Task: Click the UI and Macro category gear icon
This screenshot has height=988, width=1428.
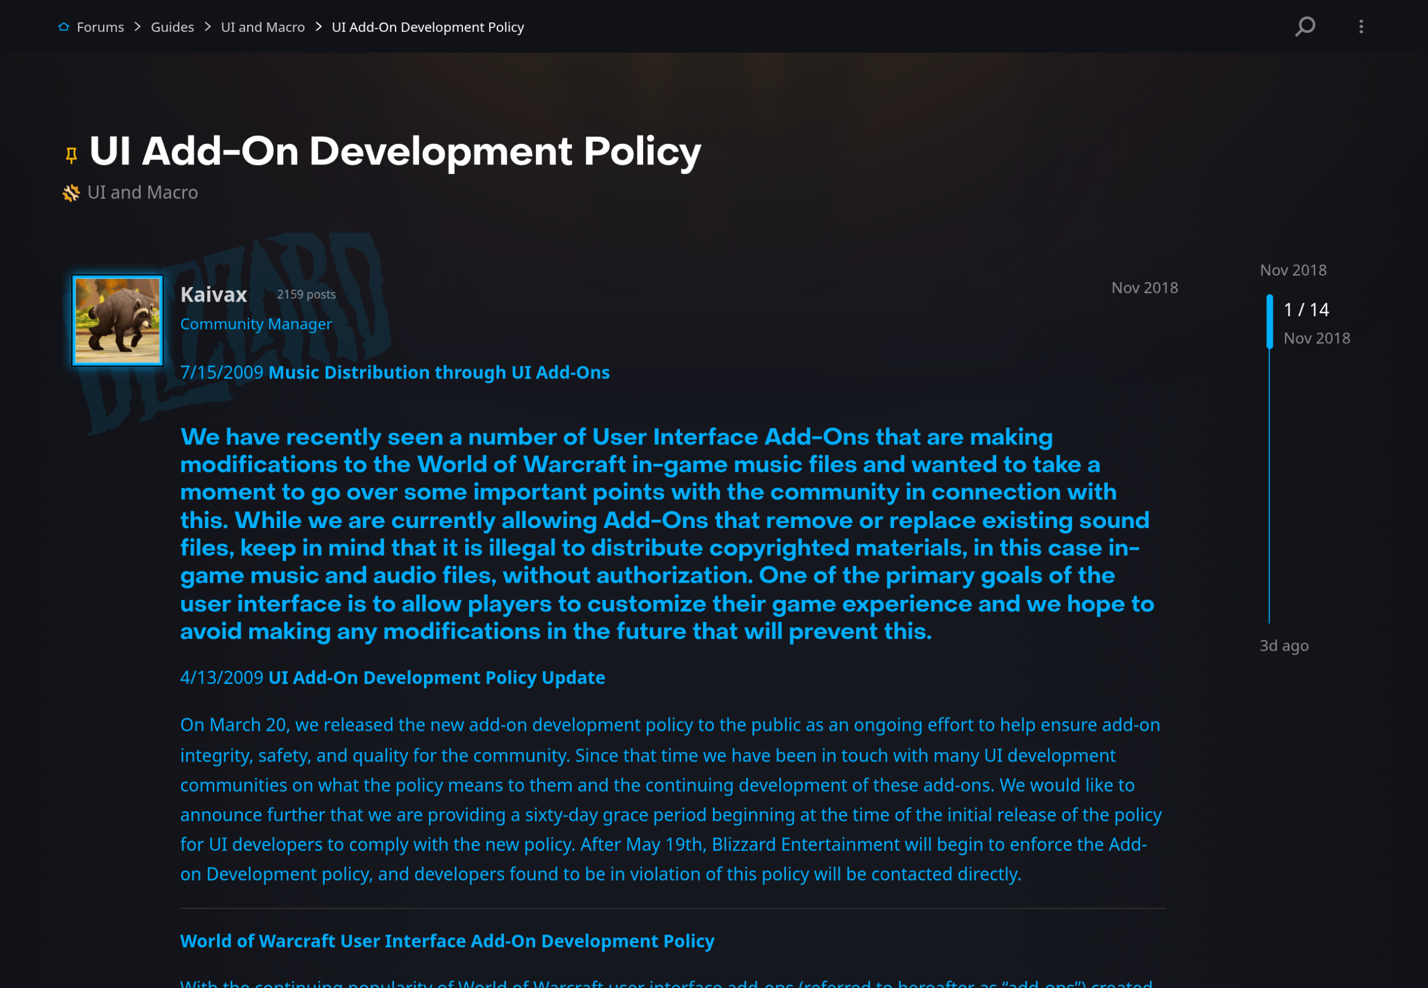Action: tap(71, 193)
